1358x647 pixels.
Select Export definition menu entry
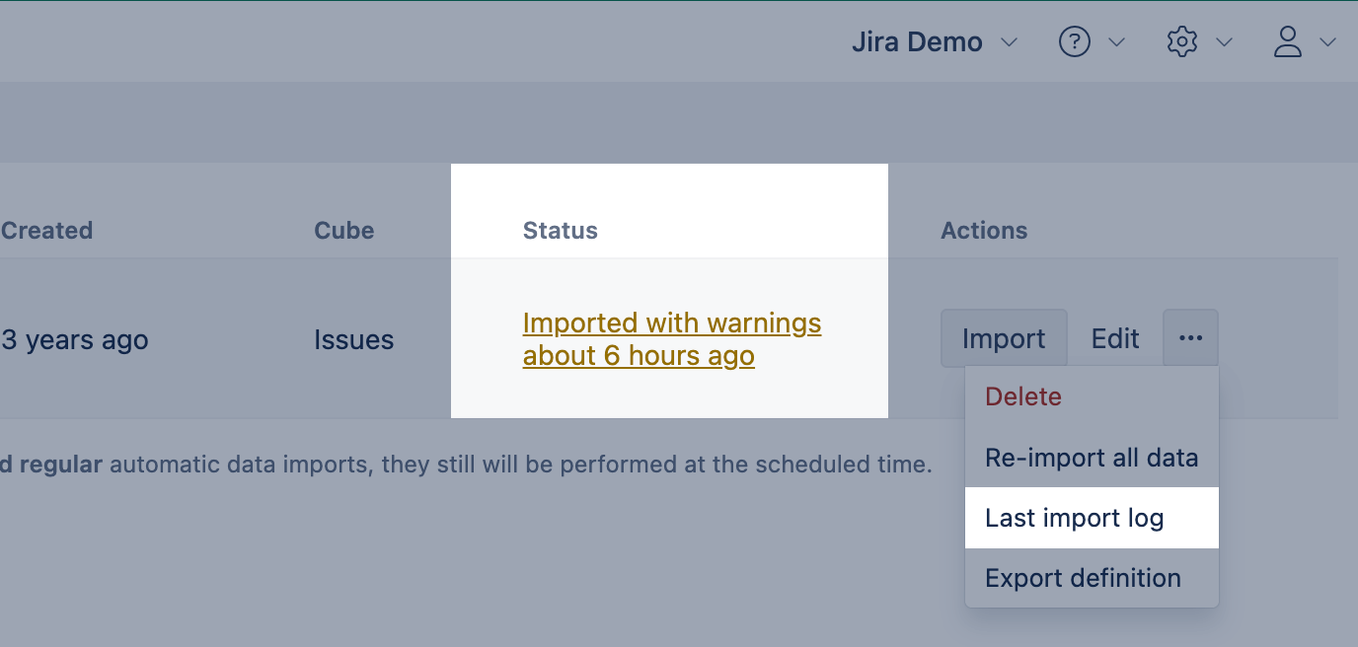coord(1083,578)
